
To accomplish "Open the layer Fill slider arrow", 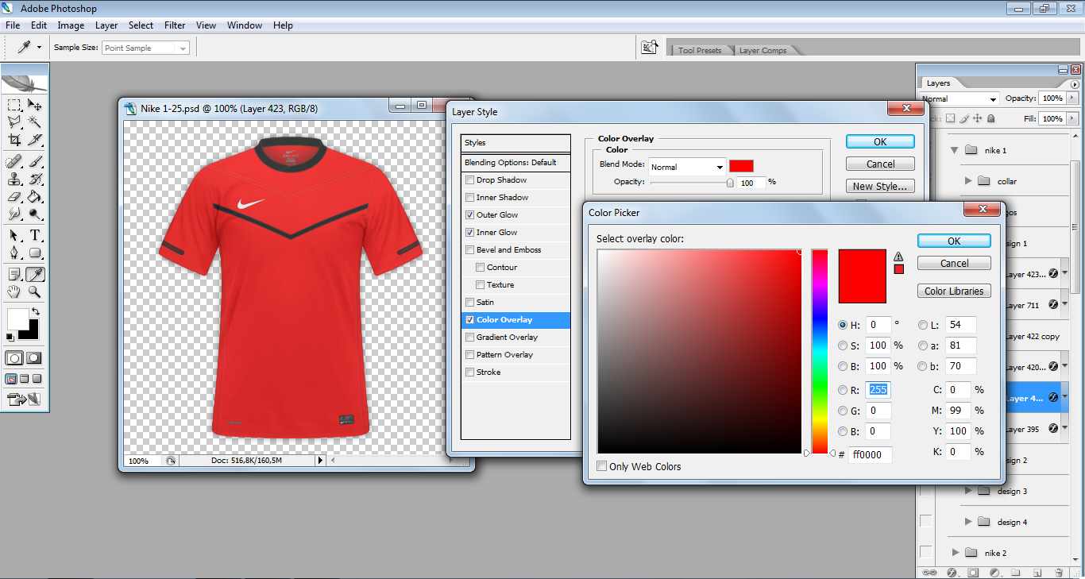I will 1071,118.
